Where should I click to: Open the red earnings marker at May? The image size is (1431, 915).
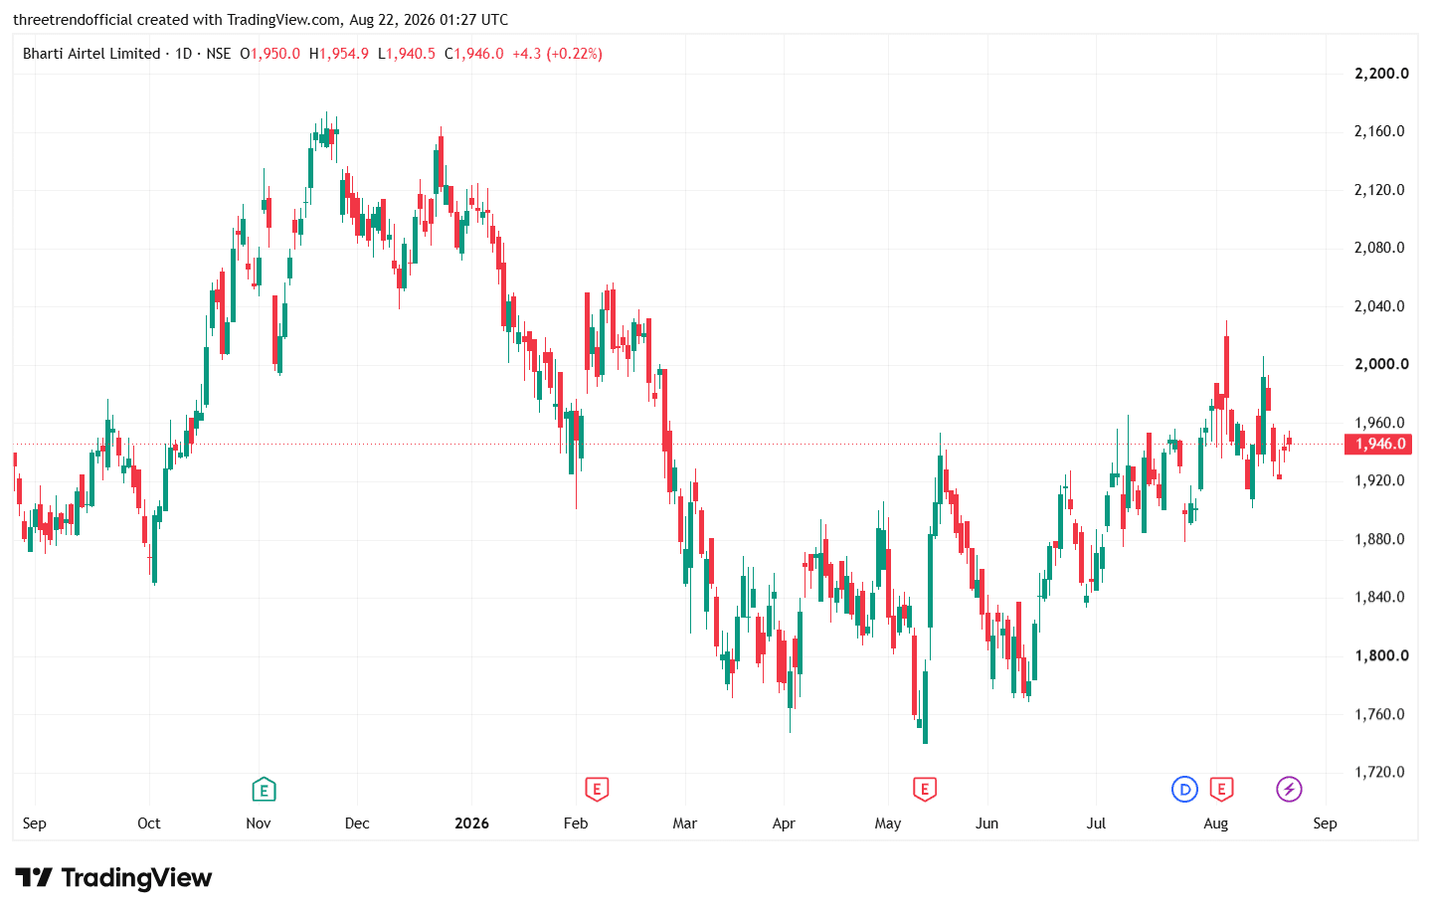[925, 790]
